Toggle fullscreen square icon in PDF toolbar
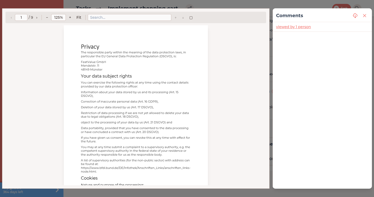Viewport: 374px width, 197px height. (191, 18)
